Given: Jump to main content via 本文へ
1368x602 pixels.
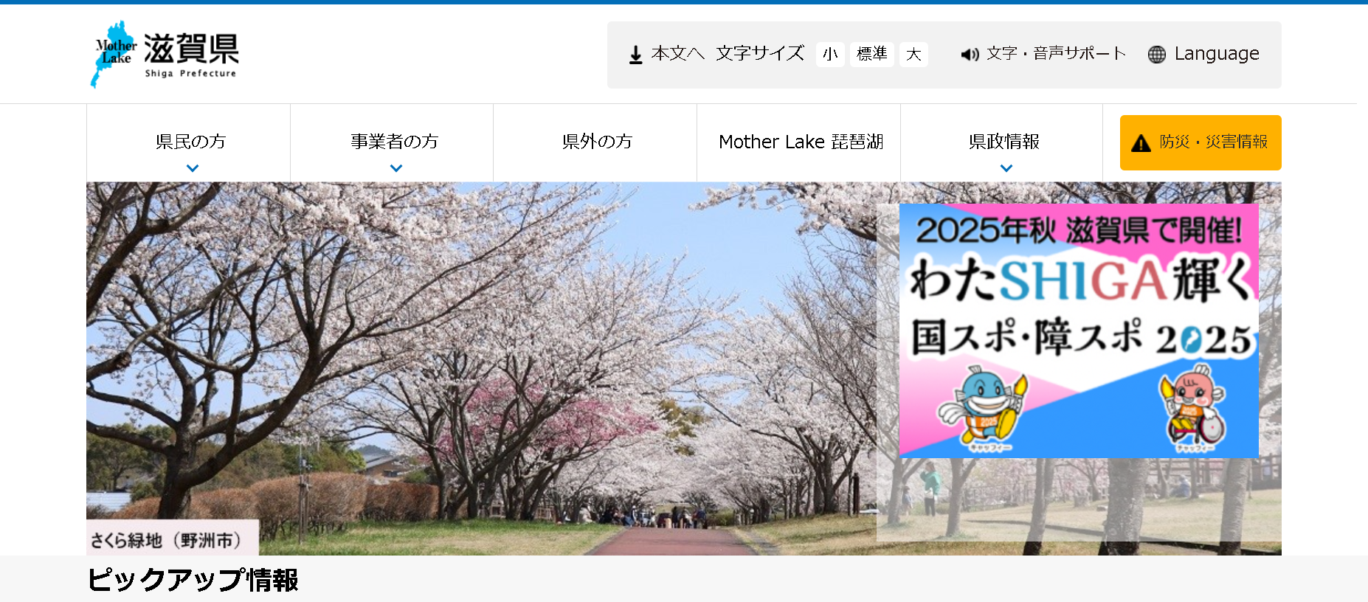Looking at the screenshot, I should (x=678, y=54).
